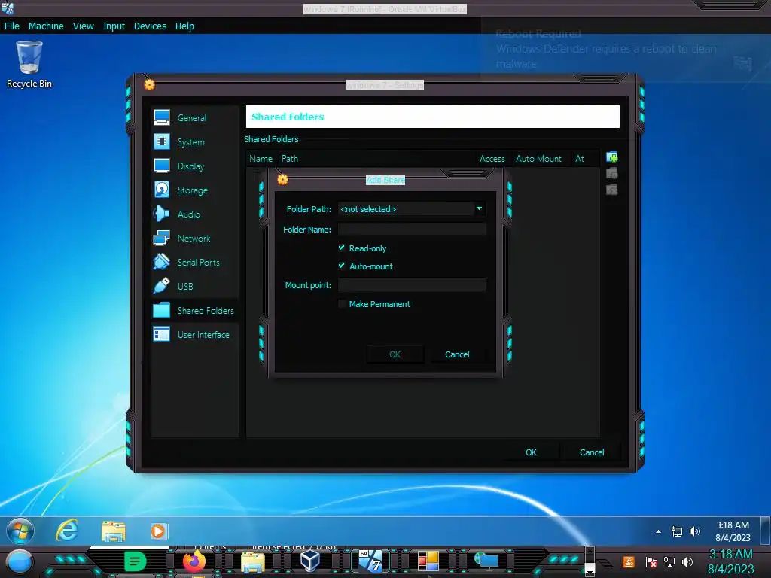Click the host Start orb button
This screenshot has width=771, height=578.
[x=19, y=562]
